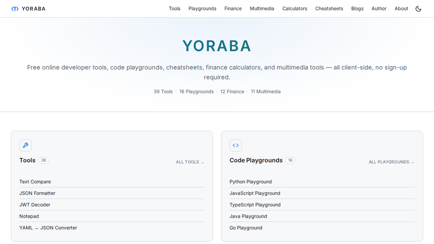Click the Yoraba logo icon
The image size is (434, 244).
[x=15, y=9]
